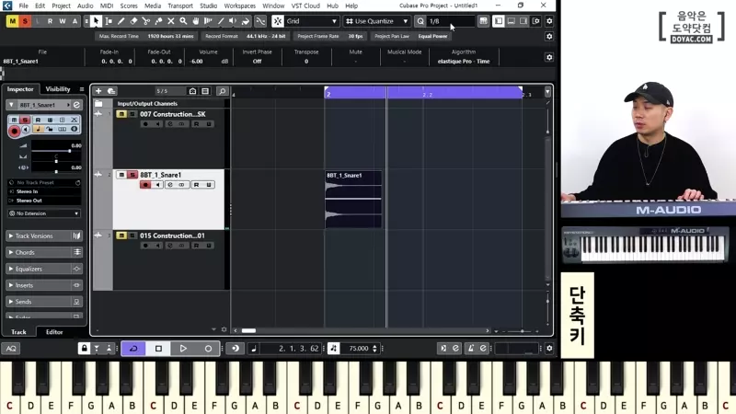
Task: Open toolbar setup gear at top right
Action: tap(549, 21)
